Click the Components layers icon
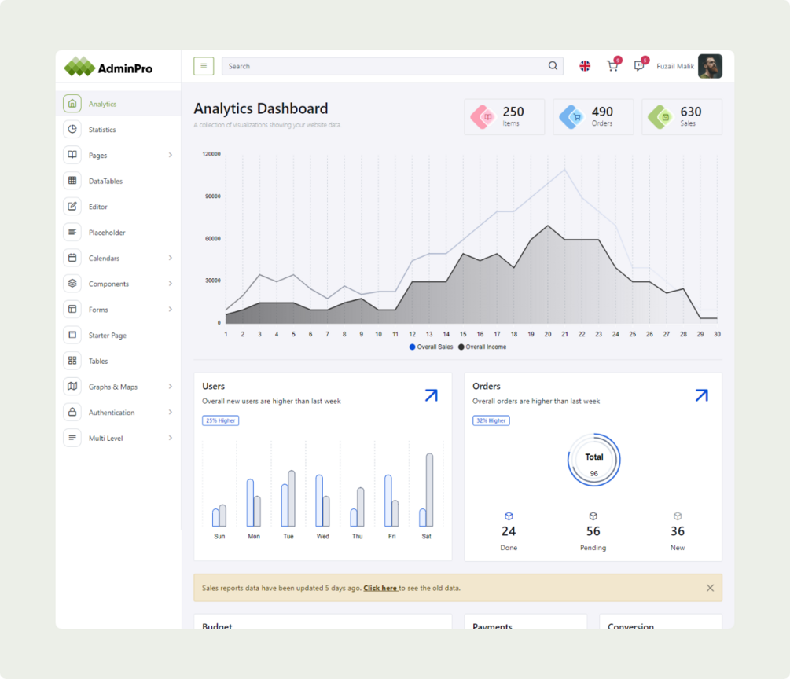Image resolution: width=790 pixels, height=679 pixels. coord(72,283)
